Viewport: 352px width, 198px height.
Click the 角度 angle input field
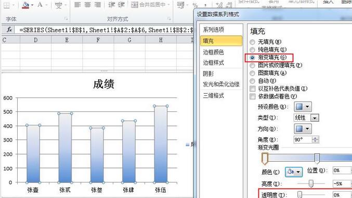[x=303, y=139]
